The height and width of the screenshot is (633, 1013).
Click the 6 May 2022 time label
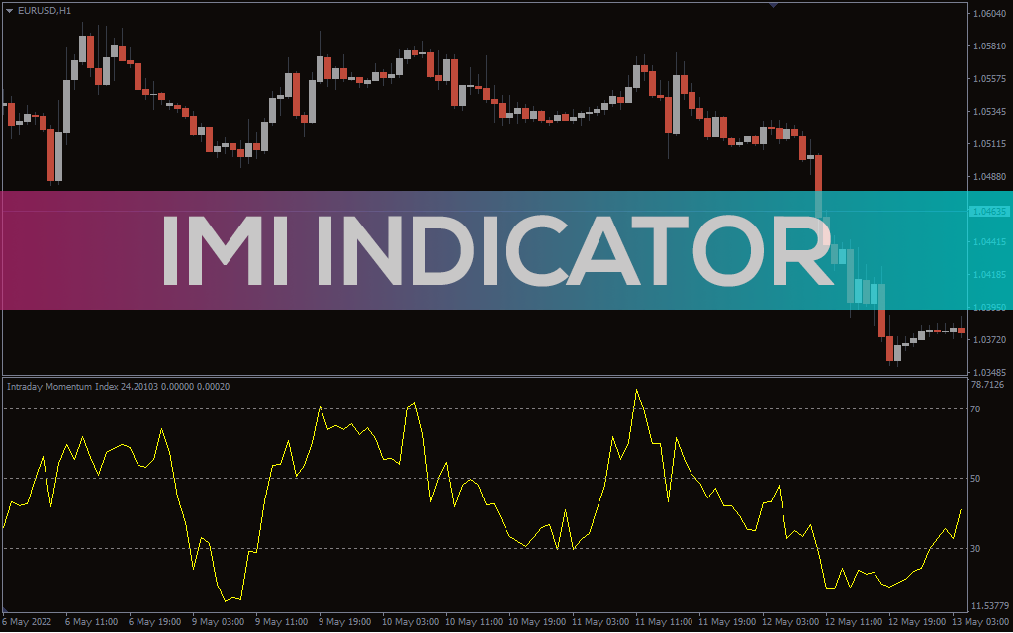point(27,622)
